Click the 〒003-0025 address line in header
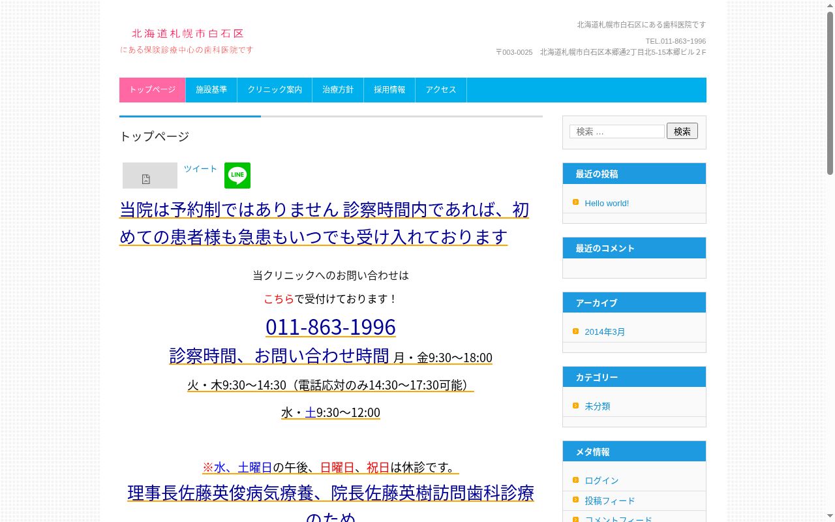The width and height of the screenshot is (835, 522). tap(601, 52)
